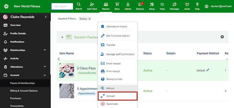Choose Email receipt from the menu
Viewport: 234px width, 108px height.
(x=118, y=64)
